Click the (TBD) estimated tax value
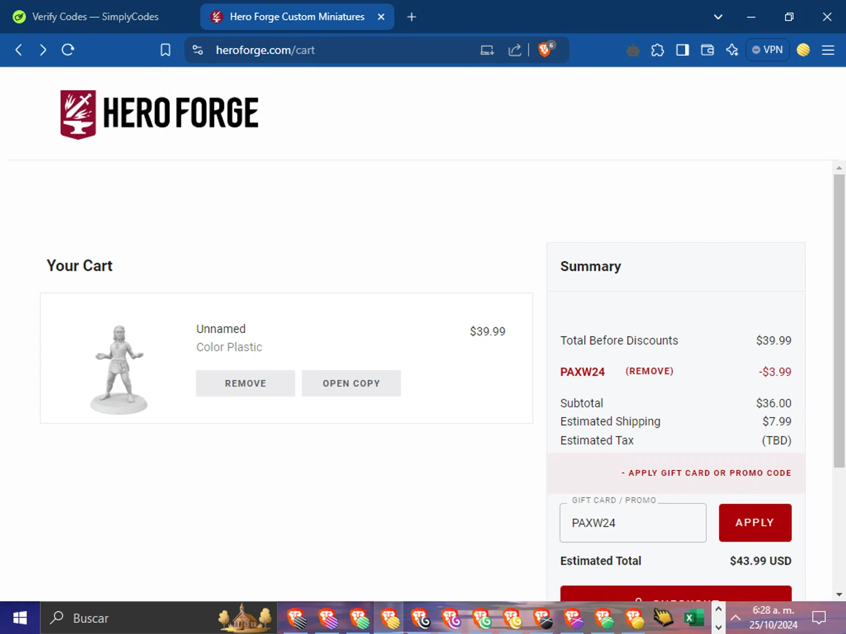This screenshot has width=846, height=634. click(777, 441)
